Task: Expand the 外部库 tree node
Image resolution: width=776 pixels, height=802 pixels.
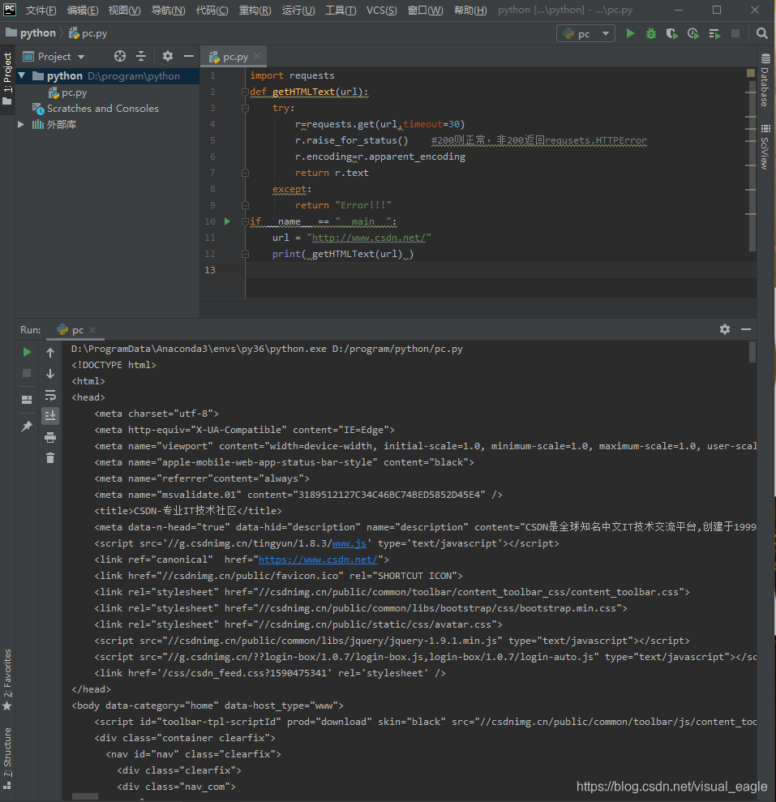Action: (x=21, y=124)
